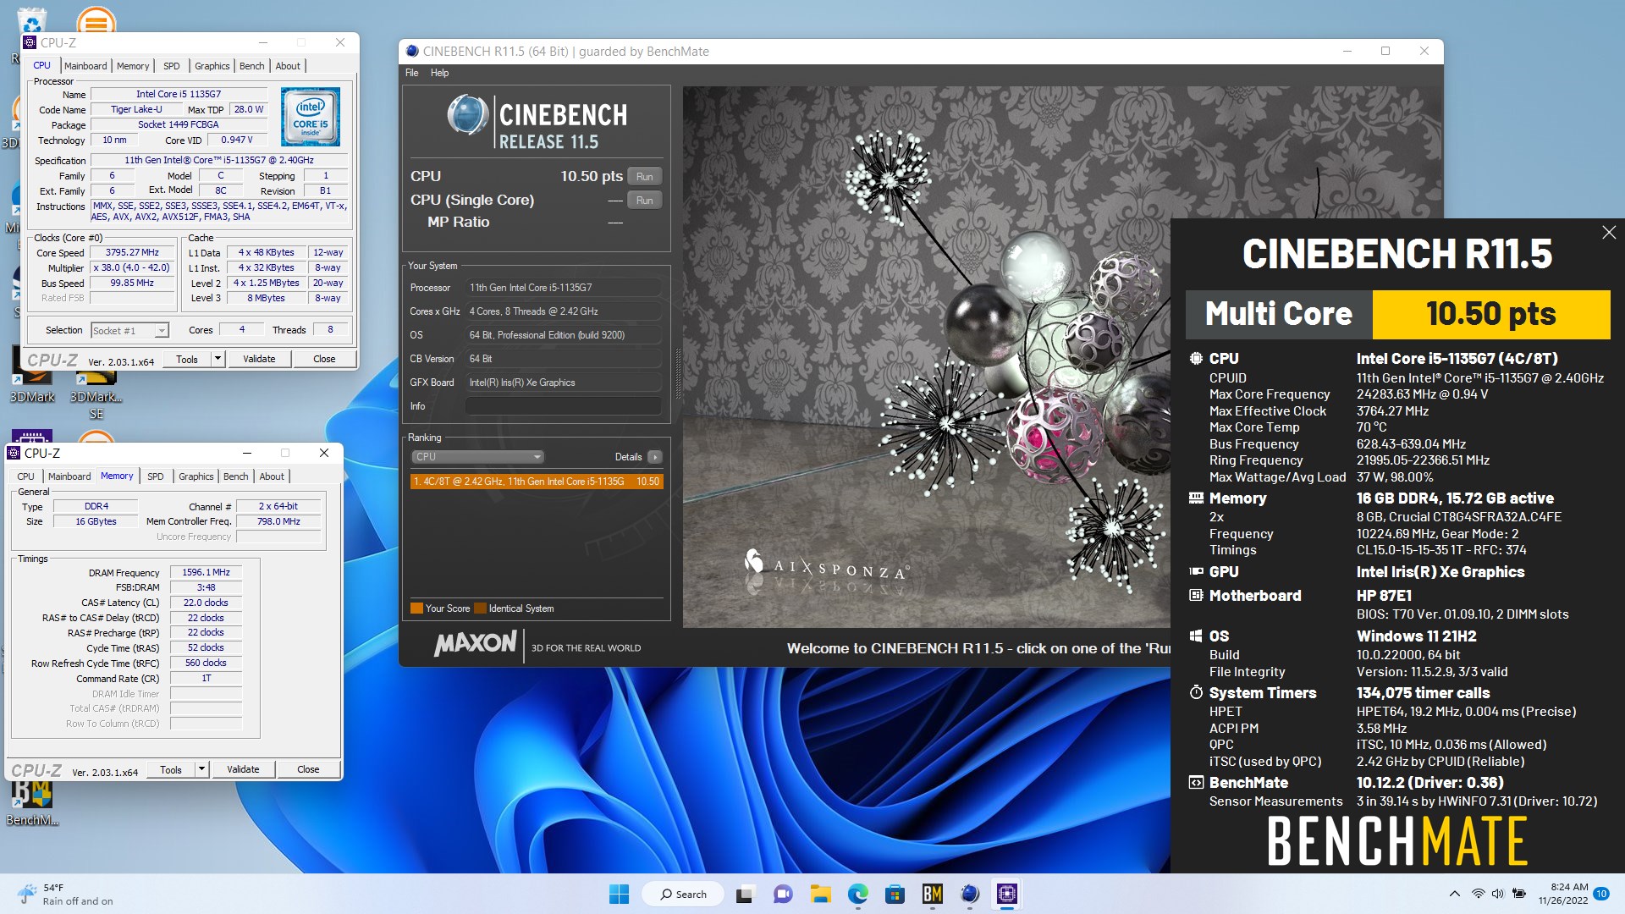
Task: Switch to Mainboard tab in top CPU-Z
Action: pyautogui.click(x=85, y=66)
